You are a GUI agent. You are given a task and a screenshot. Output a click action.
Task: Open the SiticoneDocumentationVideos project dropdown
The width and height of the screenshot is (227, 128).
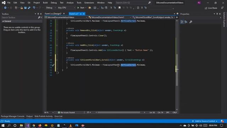66,17
